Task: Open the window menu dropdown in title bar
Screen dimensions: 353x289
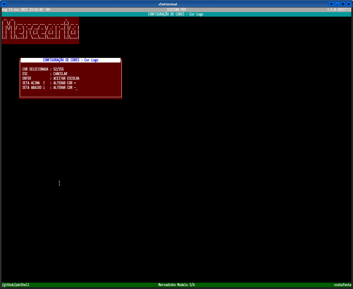Action: pos(4,4)
